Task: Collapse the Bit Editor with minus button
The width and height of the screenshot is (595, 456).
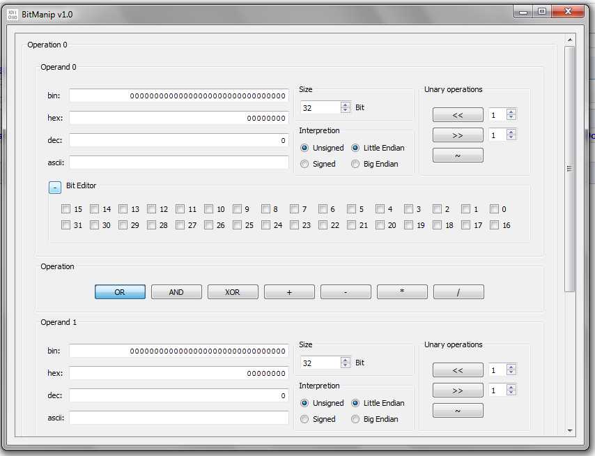Action: 55,187
